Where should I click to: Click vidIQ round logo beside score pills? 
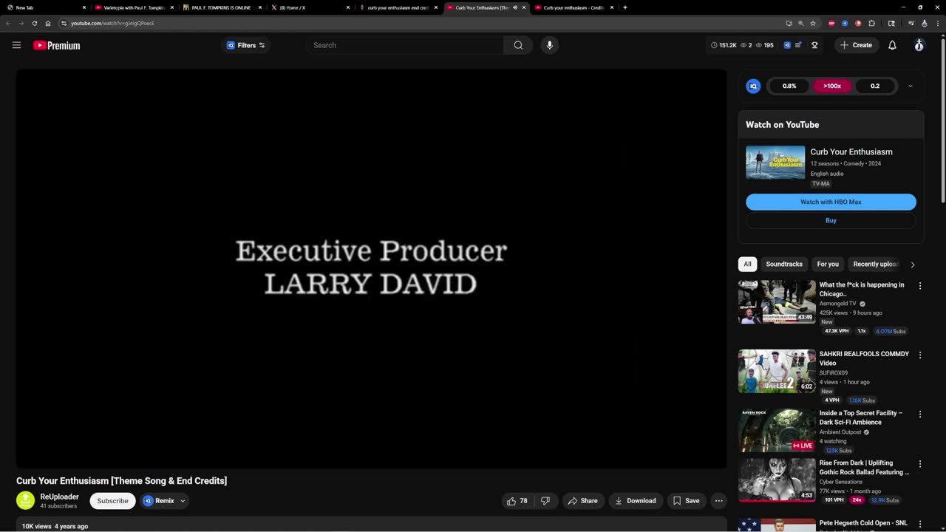pyautogui.click(x=753, y=86)
